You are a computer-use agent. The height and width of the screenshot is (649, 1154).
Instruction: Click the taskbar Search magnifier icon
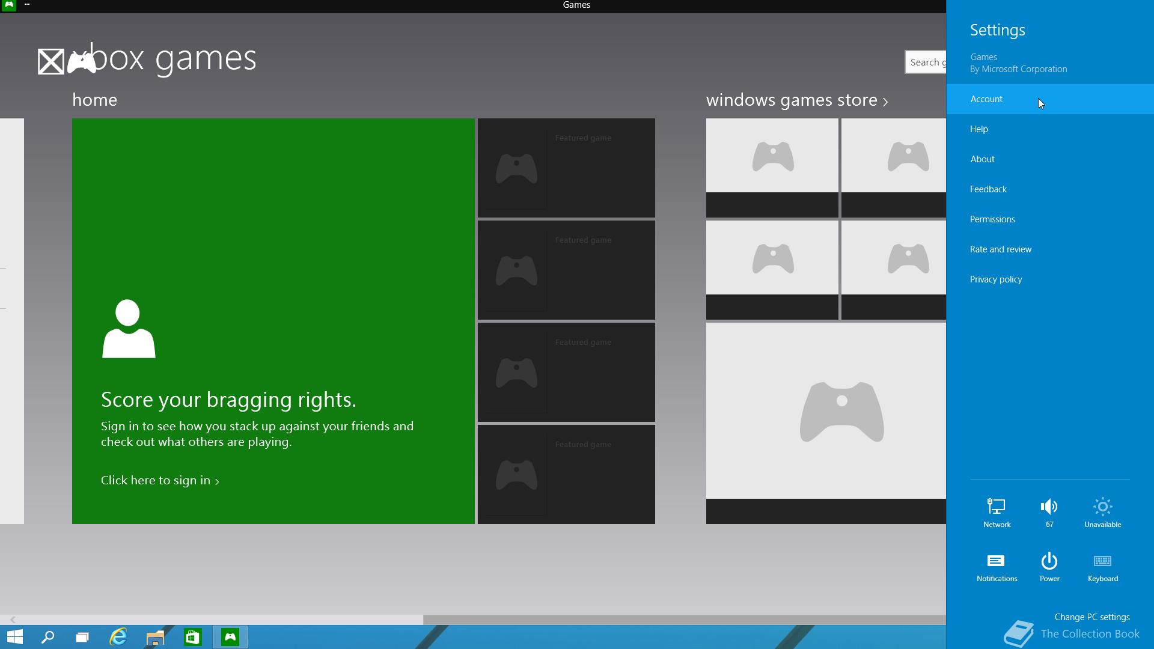(x=47, y=637)
